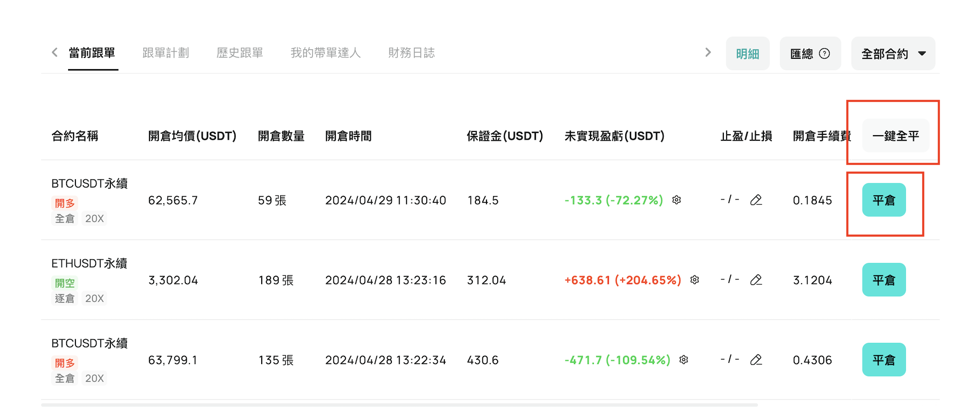Click unrealized PnL -133.3 (-72.27%)

click(x=613, y=200)
